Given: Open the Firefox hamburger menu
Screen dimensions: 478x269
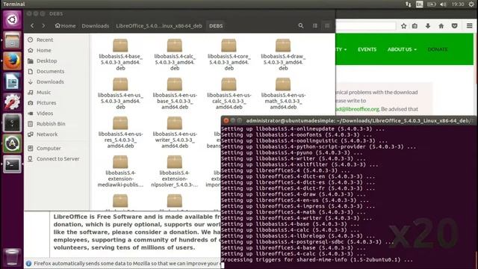Looking at the screenshot, I should tap(470, 26).
